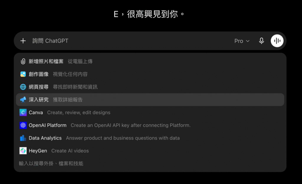Click the 尋找即時新聞和資訊 description text

[x=75, y=87]
